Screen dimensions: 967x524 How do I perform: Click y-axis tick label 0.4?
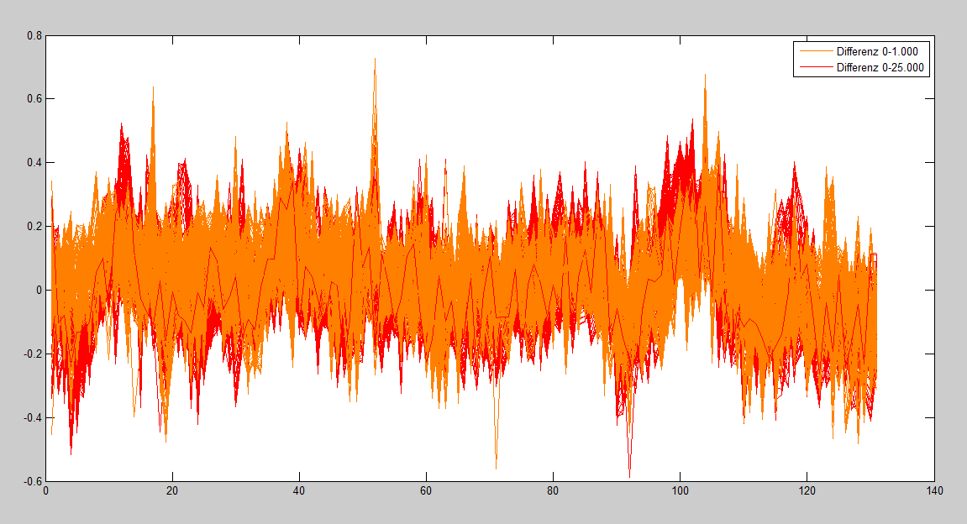34,163
